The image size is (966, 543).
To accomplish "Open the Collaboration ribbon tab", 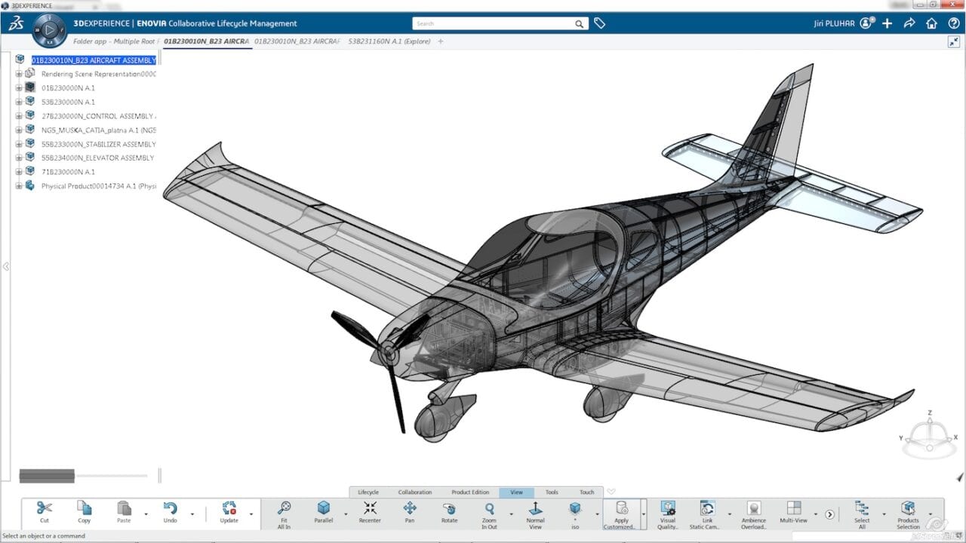I will click(x=414, y=492).
